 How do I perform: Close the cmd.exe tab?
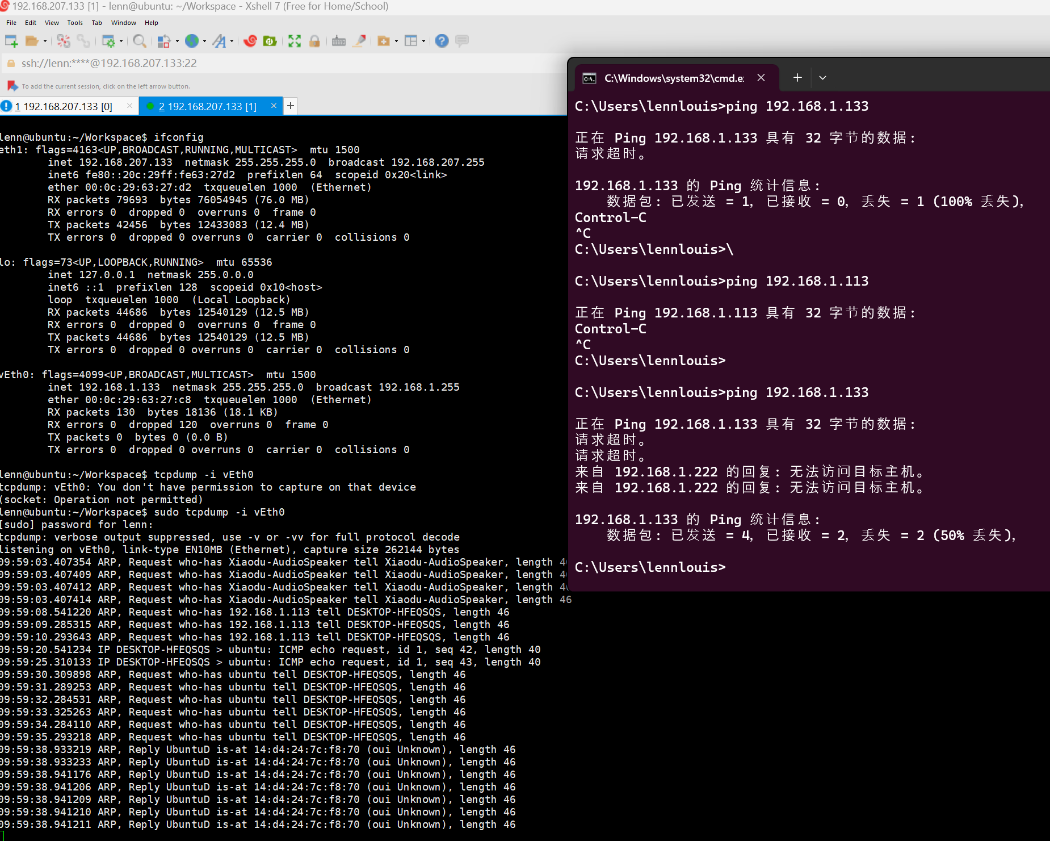tap(761, 78)
